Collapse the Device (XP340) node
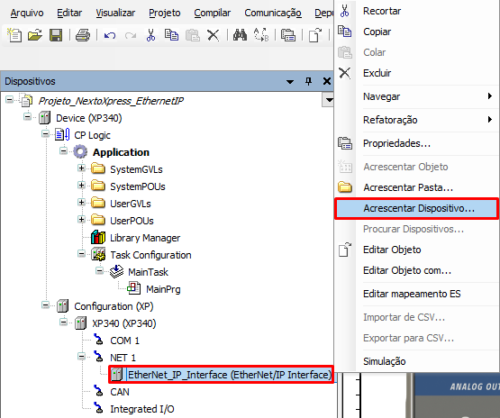Image resolution: width=500 pixels, height=418 pixels. click(28, 117)
